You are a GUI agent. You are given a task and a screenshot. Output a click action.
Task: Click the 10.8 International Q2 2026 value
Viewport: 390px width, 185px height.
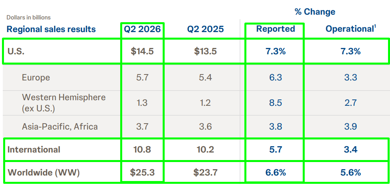[x=142, y=149]
